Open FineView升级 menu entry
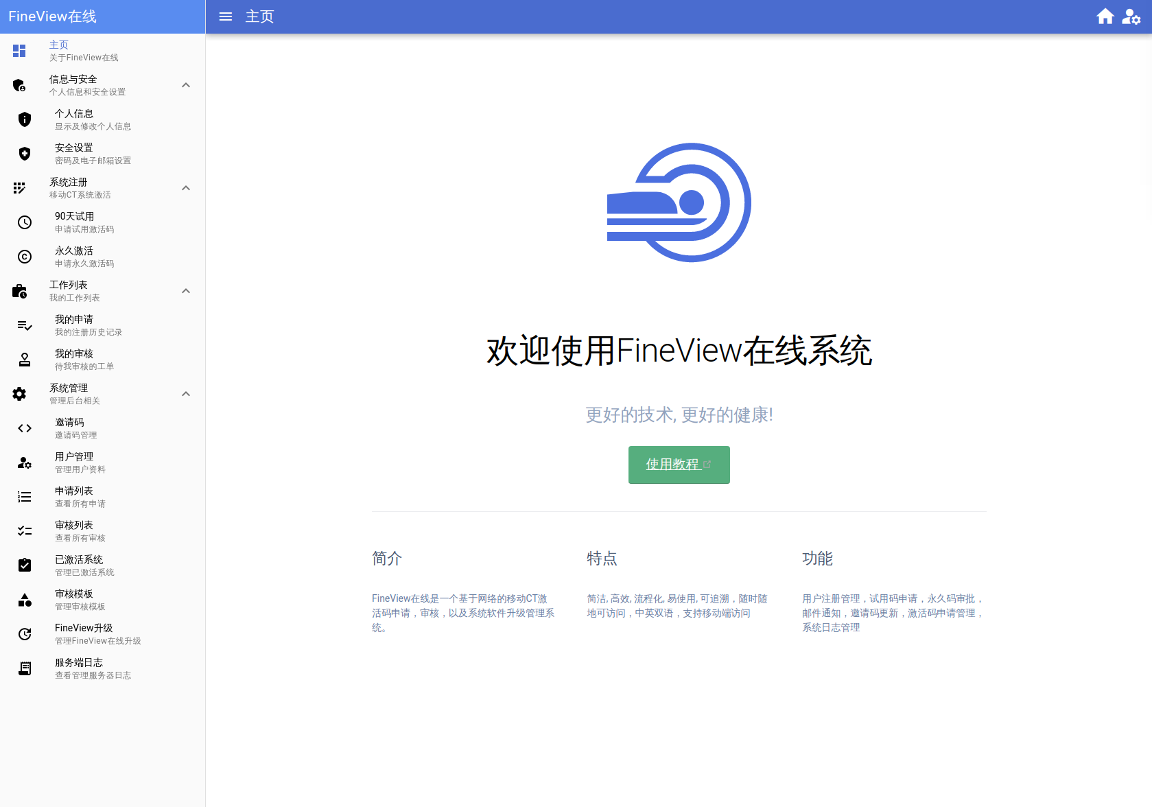 point(103,634)
